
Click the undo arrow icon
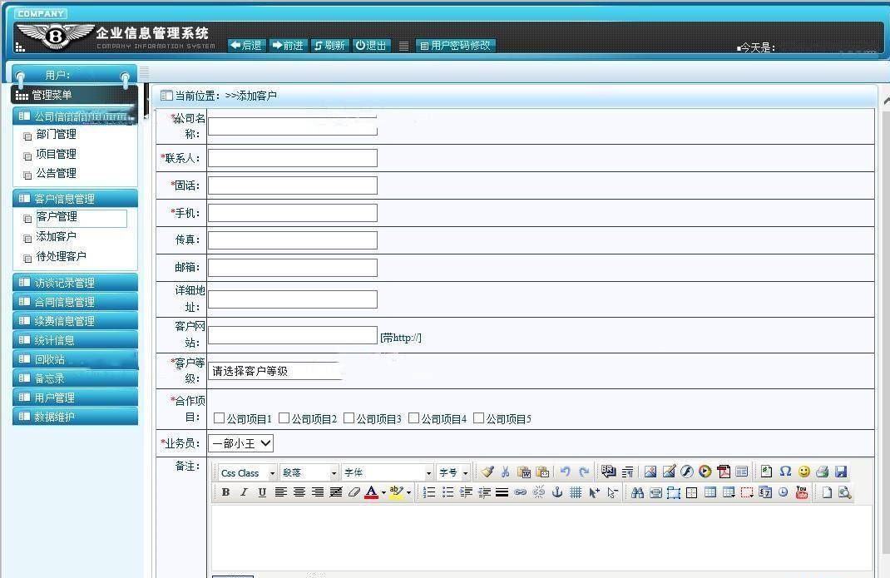(566, 472)
